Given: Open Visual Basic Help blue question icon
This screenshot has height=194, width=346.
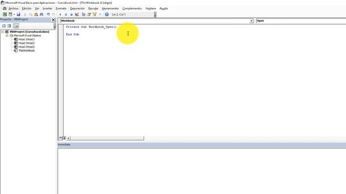Looking at the screenshot, I should pyautogui.click(x=107, y=15).
